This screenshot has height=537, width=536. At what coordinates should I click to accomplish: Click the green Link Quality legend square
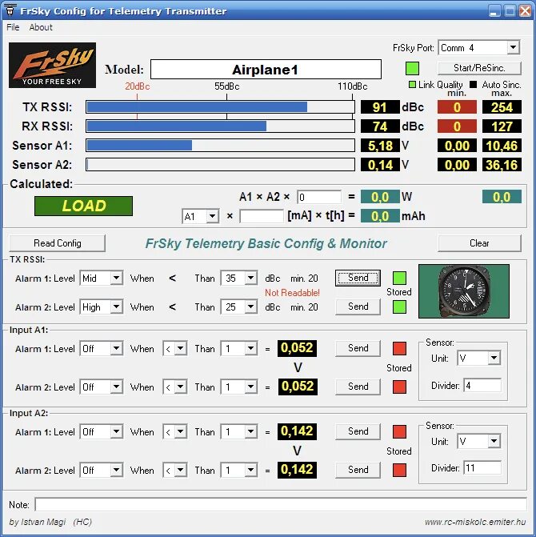[x=413, y=84]
